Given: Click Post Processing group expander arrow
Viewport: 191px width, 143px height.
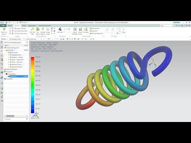Looking at the screenshot, I should 55,36.
